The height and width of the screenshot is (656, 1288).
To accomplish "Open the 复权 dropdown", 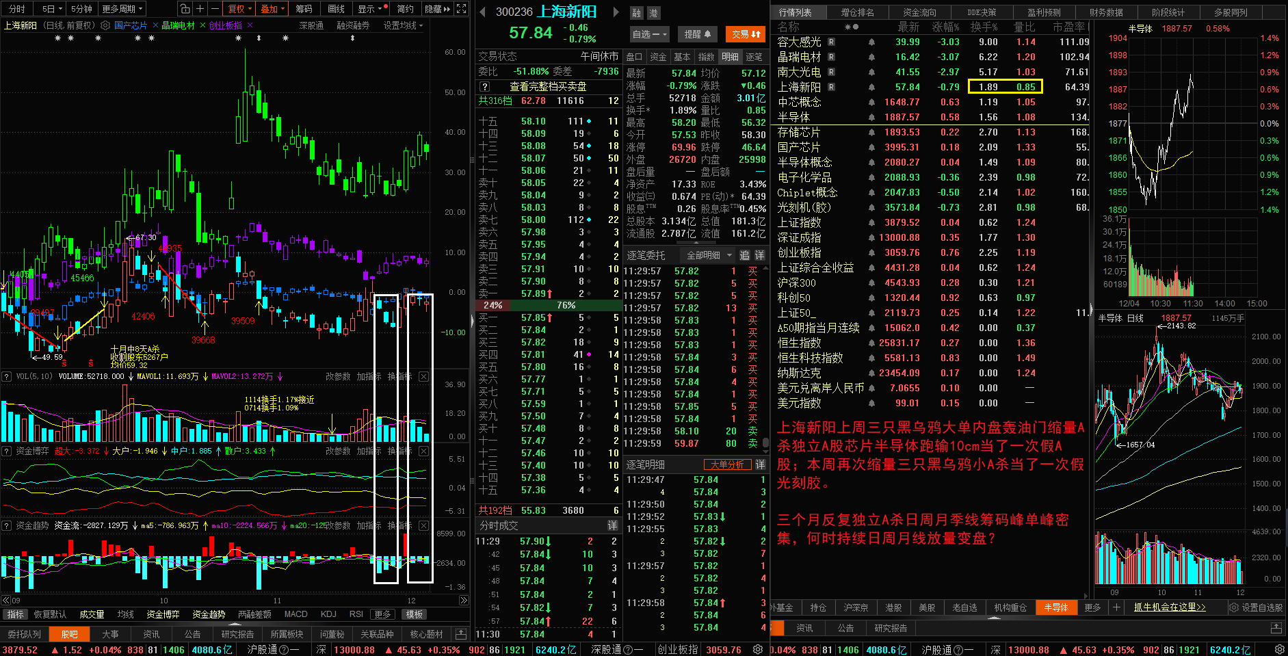I will click(x=240, y=9).
